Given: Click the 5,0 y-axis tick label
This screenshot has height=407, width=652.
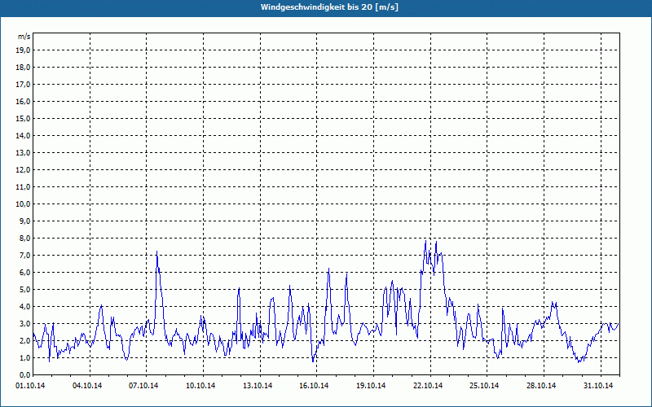Looking at the screenshot, I should point(24,289).
